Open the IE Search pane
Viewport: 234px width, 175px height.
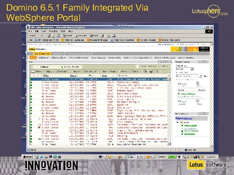pyautogui.click(x=68, y=36)
